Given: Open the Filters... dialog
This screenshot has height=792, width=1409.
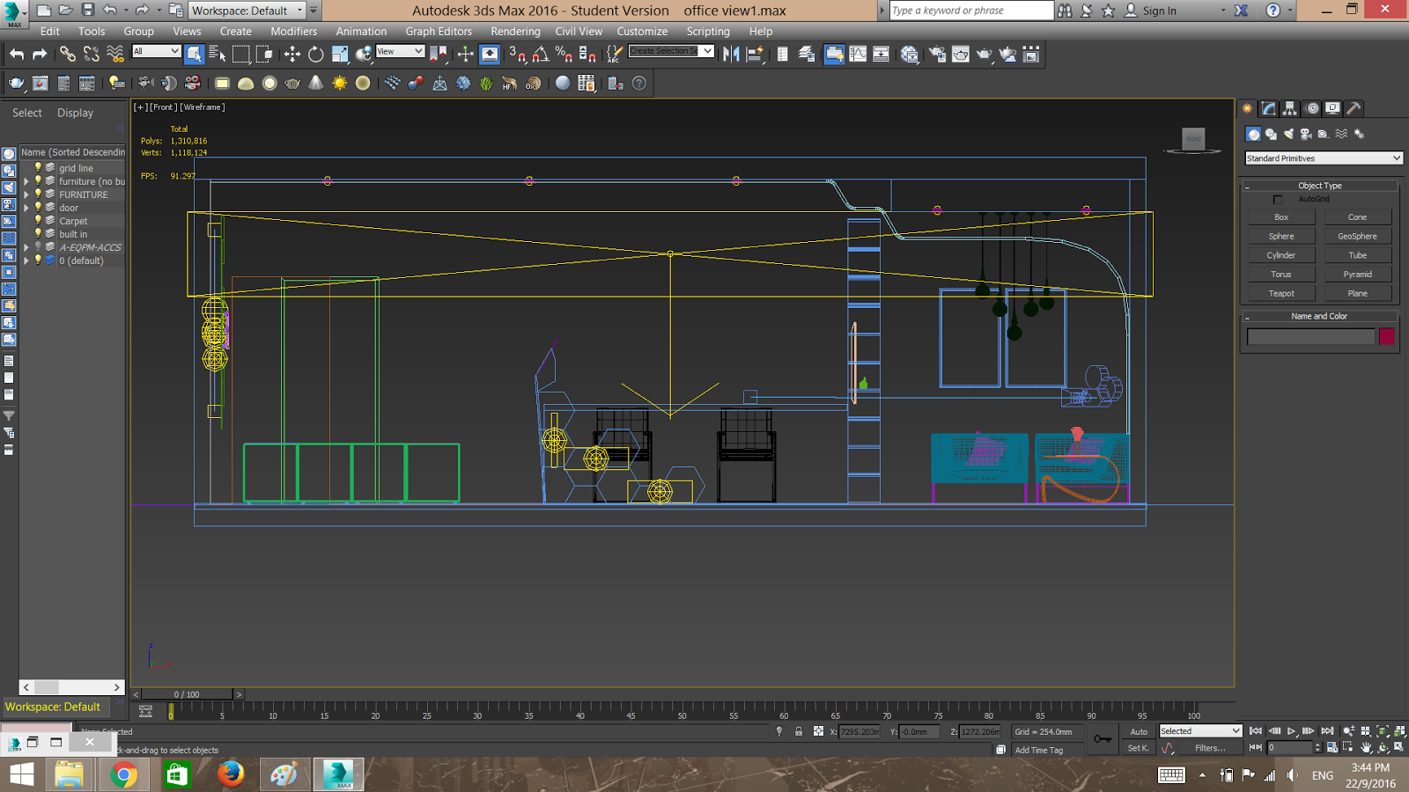Looking at the screenshot, I should (1212, 747).
